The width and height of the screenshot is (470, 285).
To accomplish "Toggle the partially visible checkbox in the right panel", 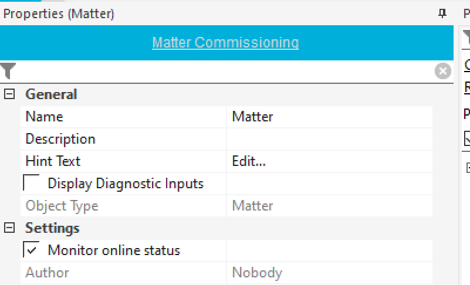I will 467,139.
